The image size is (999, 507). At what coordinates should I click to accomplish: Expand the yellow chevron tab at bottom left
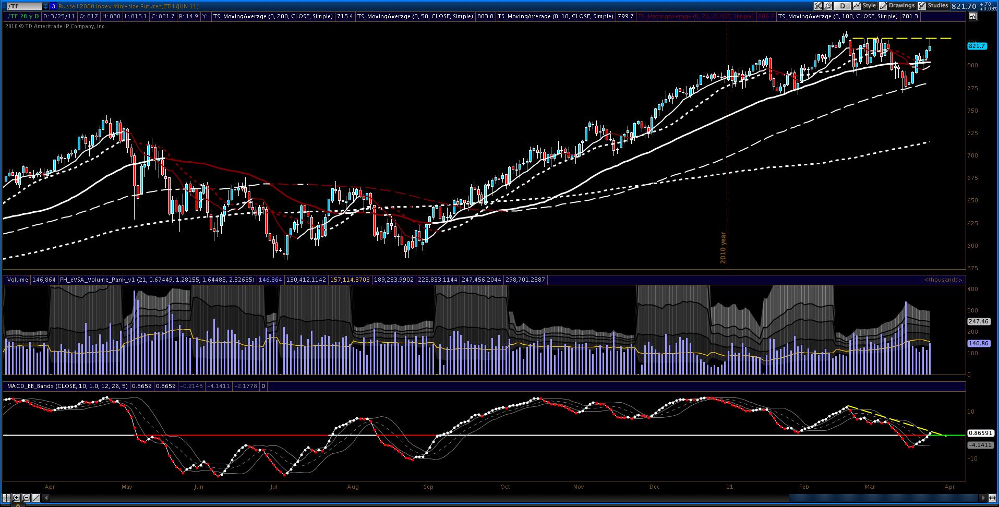[x=18, y=504]
